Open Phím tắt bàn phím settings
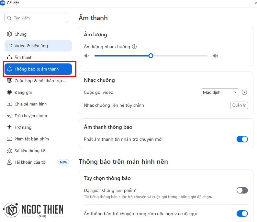The width and height of the screenshot is (257, 222). pyautogui.click(x=38, y=139)
